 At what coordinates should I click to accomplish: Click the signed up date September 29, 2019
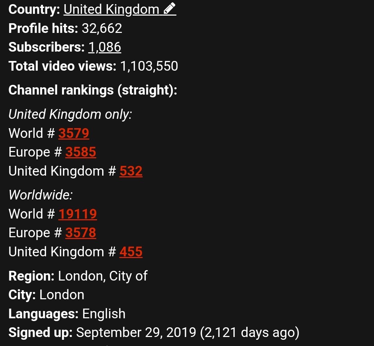[x=136, y=332]
